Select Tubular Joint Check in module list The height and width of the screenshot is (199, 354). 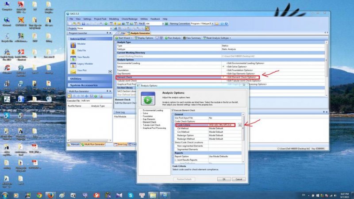click(x=151, y=125)
